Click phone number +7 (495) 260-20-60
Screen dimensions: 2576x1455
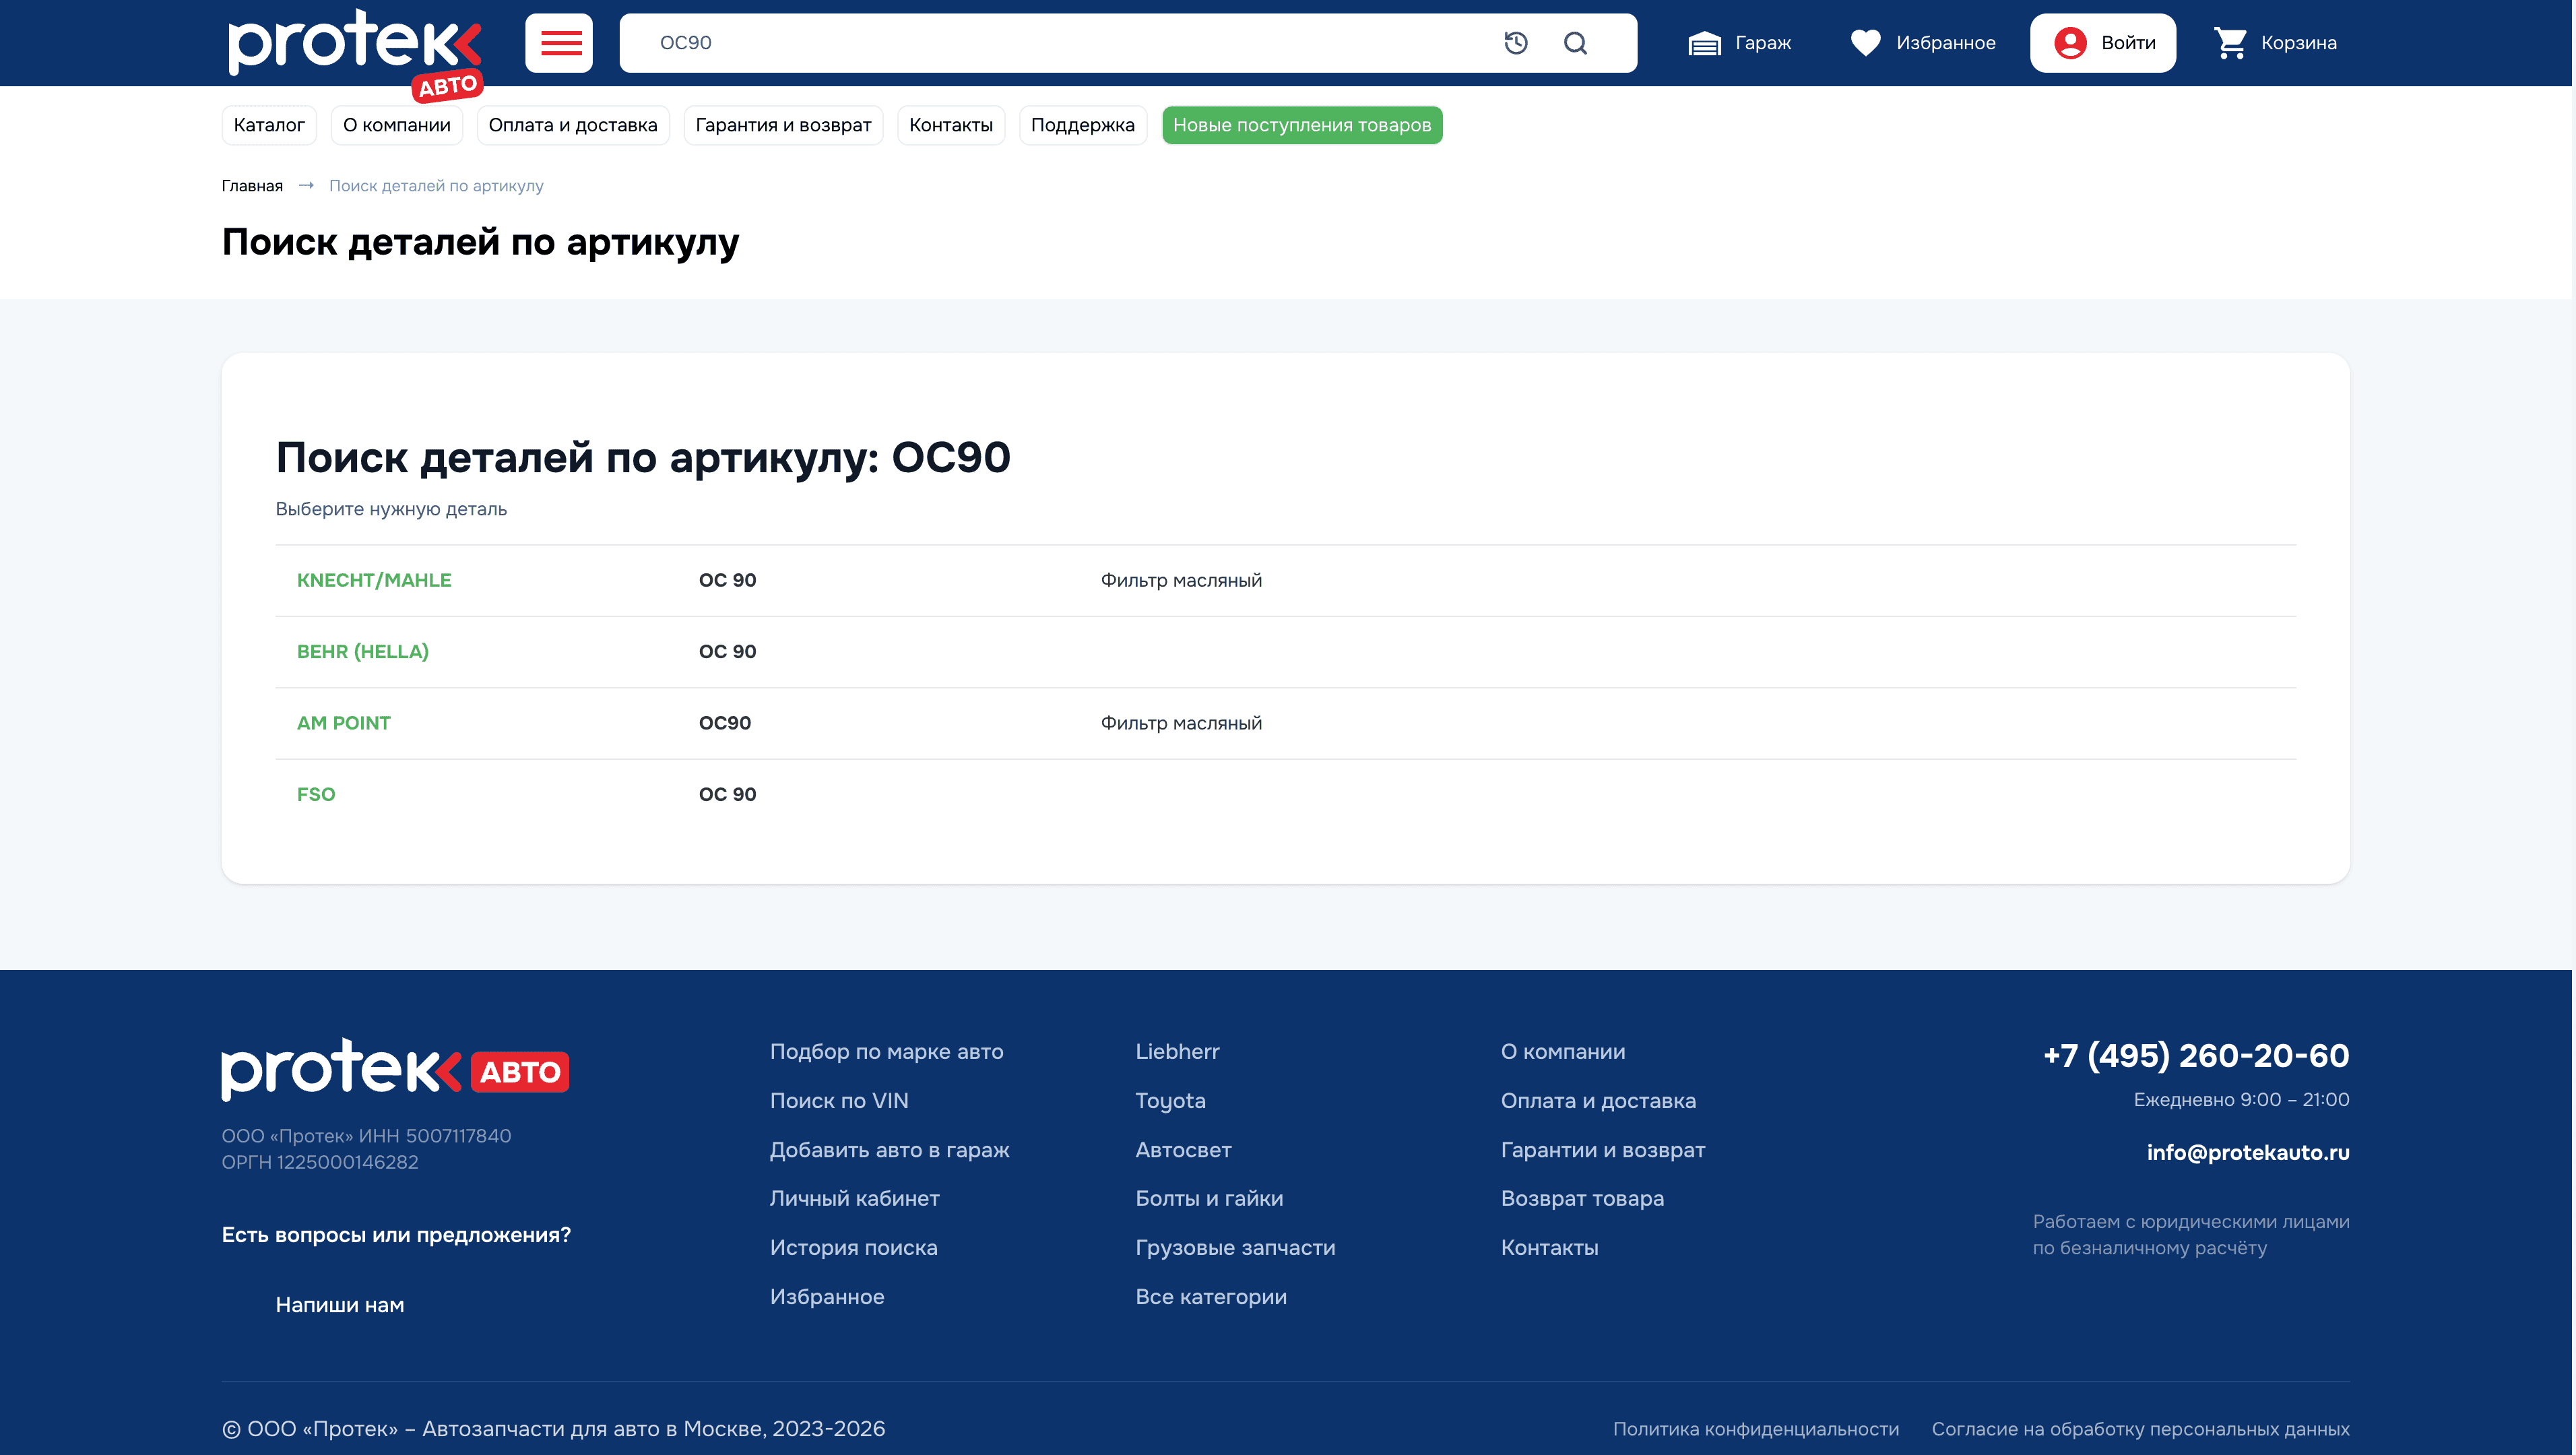(2196, 1055)
